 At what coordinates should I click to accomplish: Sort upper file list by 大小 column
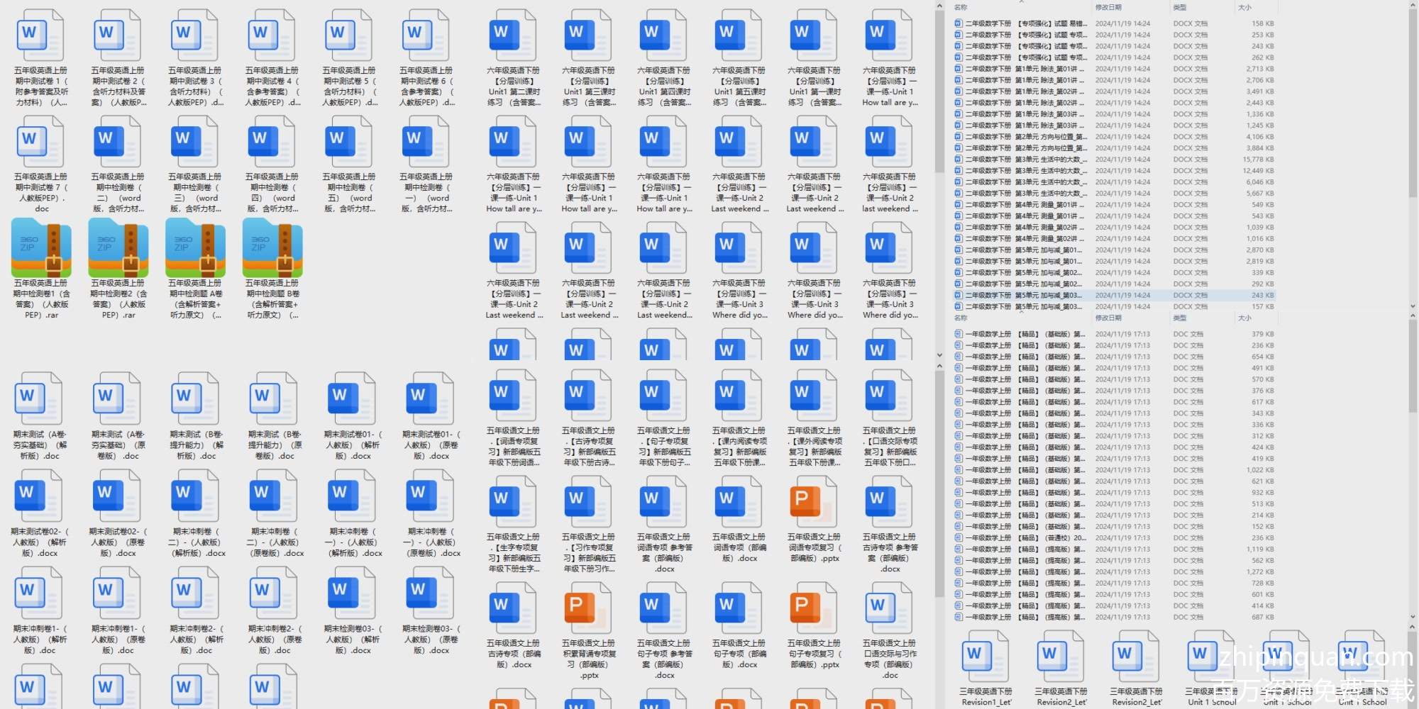click(x=1244, y=7)
